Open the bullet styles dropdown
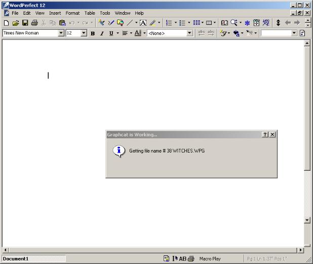The height and width of the screenshot is (264, 313). [189, 23]
